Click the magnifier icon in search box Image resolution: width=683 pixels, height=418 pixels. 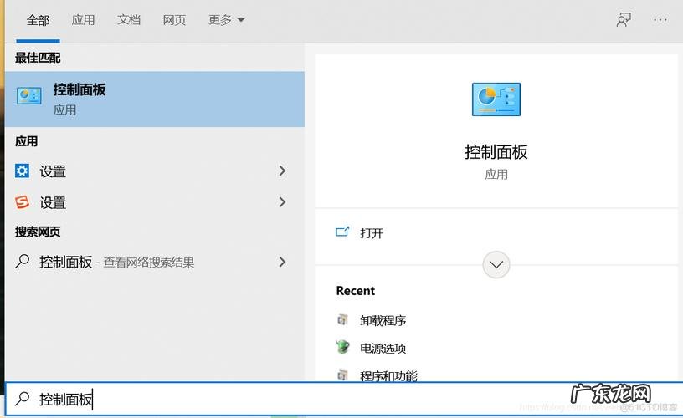tap(23, 400)
